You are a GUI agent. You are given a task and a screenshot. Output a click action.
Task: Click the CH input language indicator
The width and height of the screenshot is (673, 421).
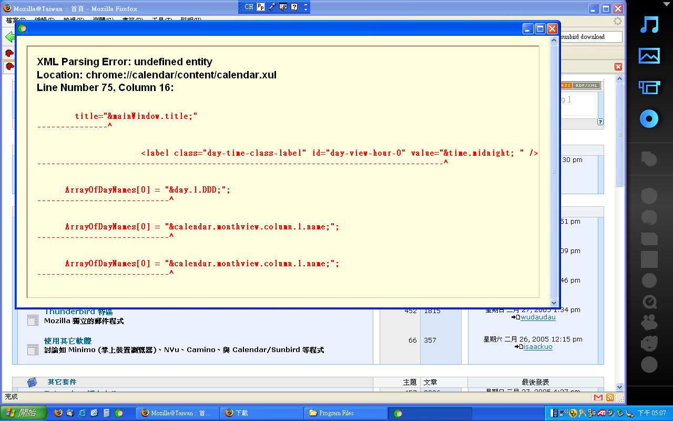click(249, 7)
